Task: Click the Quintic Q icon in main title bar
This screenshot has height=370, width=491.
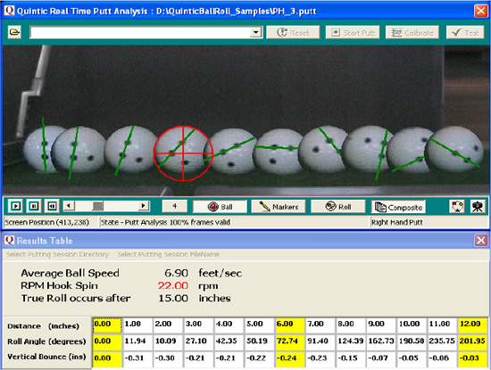Action: (x=9, y=11)
